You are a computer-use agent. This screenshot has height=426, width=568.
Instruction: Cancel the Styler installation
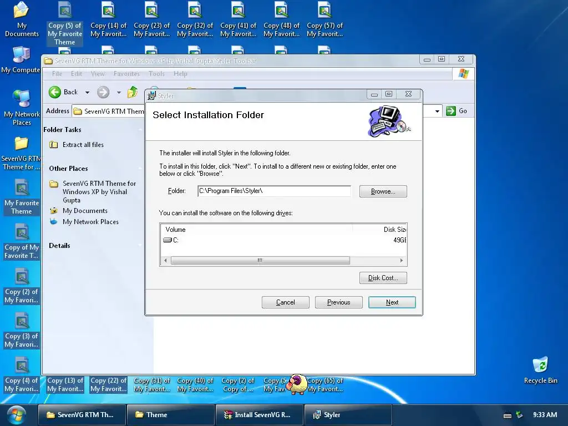(286, 302)
